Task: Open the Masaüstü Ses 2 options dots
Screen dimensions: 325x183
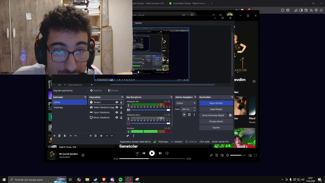Action: coord(128,119)
